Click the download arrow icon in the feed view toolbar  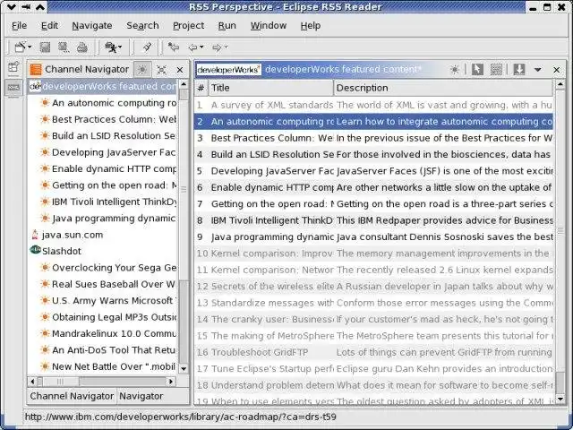[519, 70]
